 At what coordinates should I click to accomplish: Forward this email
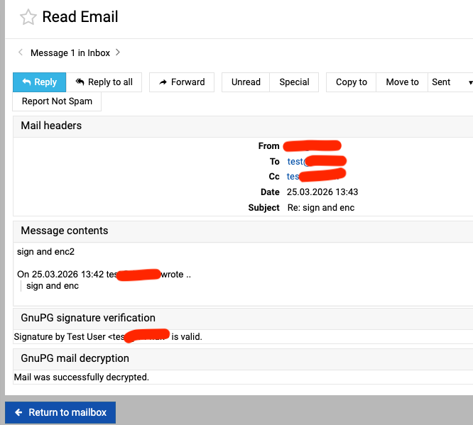point(181,82)
